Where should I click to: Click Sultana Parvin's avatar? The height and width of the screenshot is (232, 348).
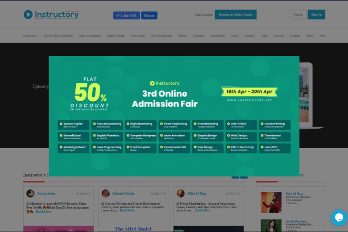click(105, 194)
